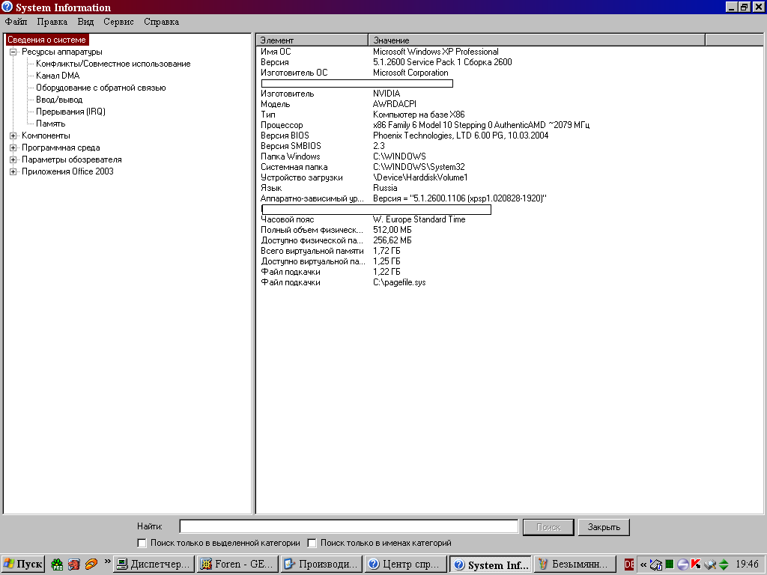Launch the orange quick launch icon
Image resolution: width=767 pixels, height=575 pixels.
click(91, 565)
